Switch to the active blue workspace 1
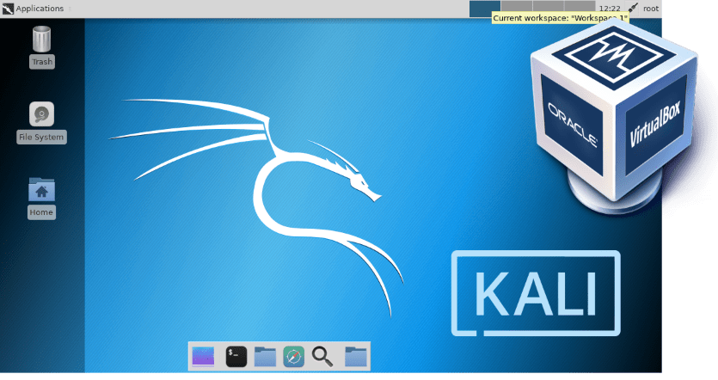 [x=485, y=9]
